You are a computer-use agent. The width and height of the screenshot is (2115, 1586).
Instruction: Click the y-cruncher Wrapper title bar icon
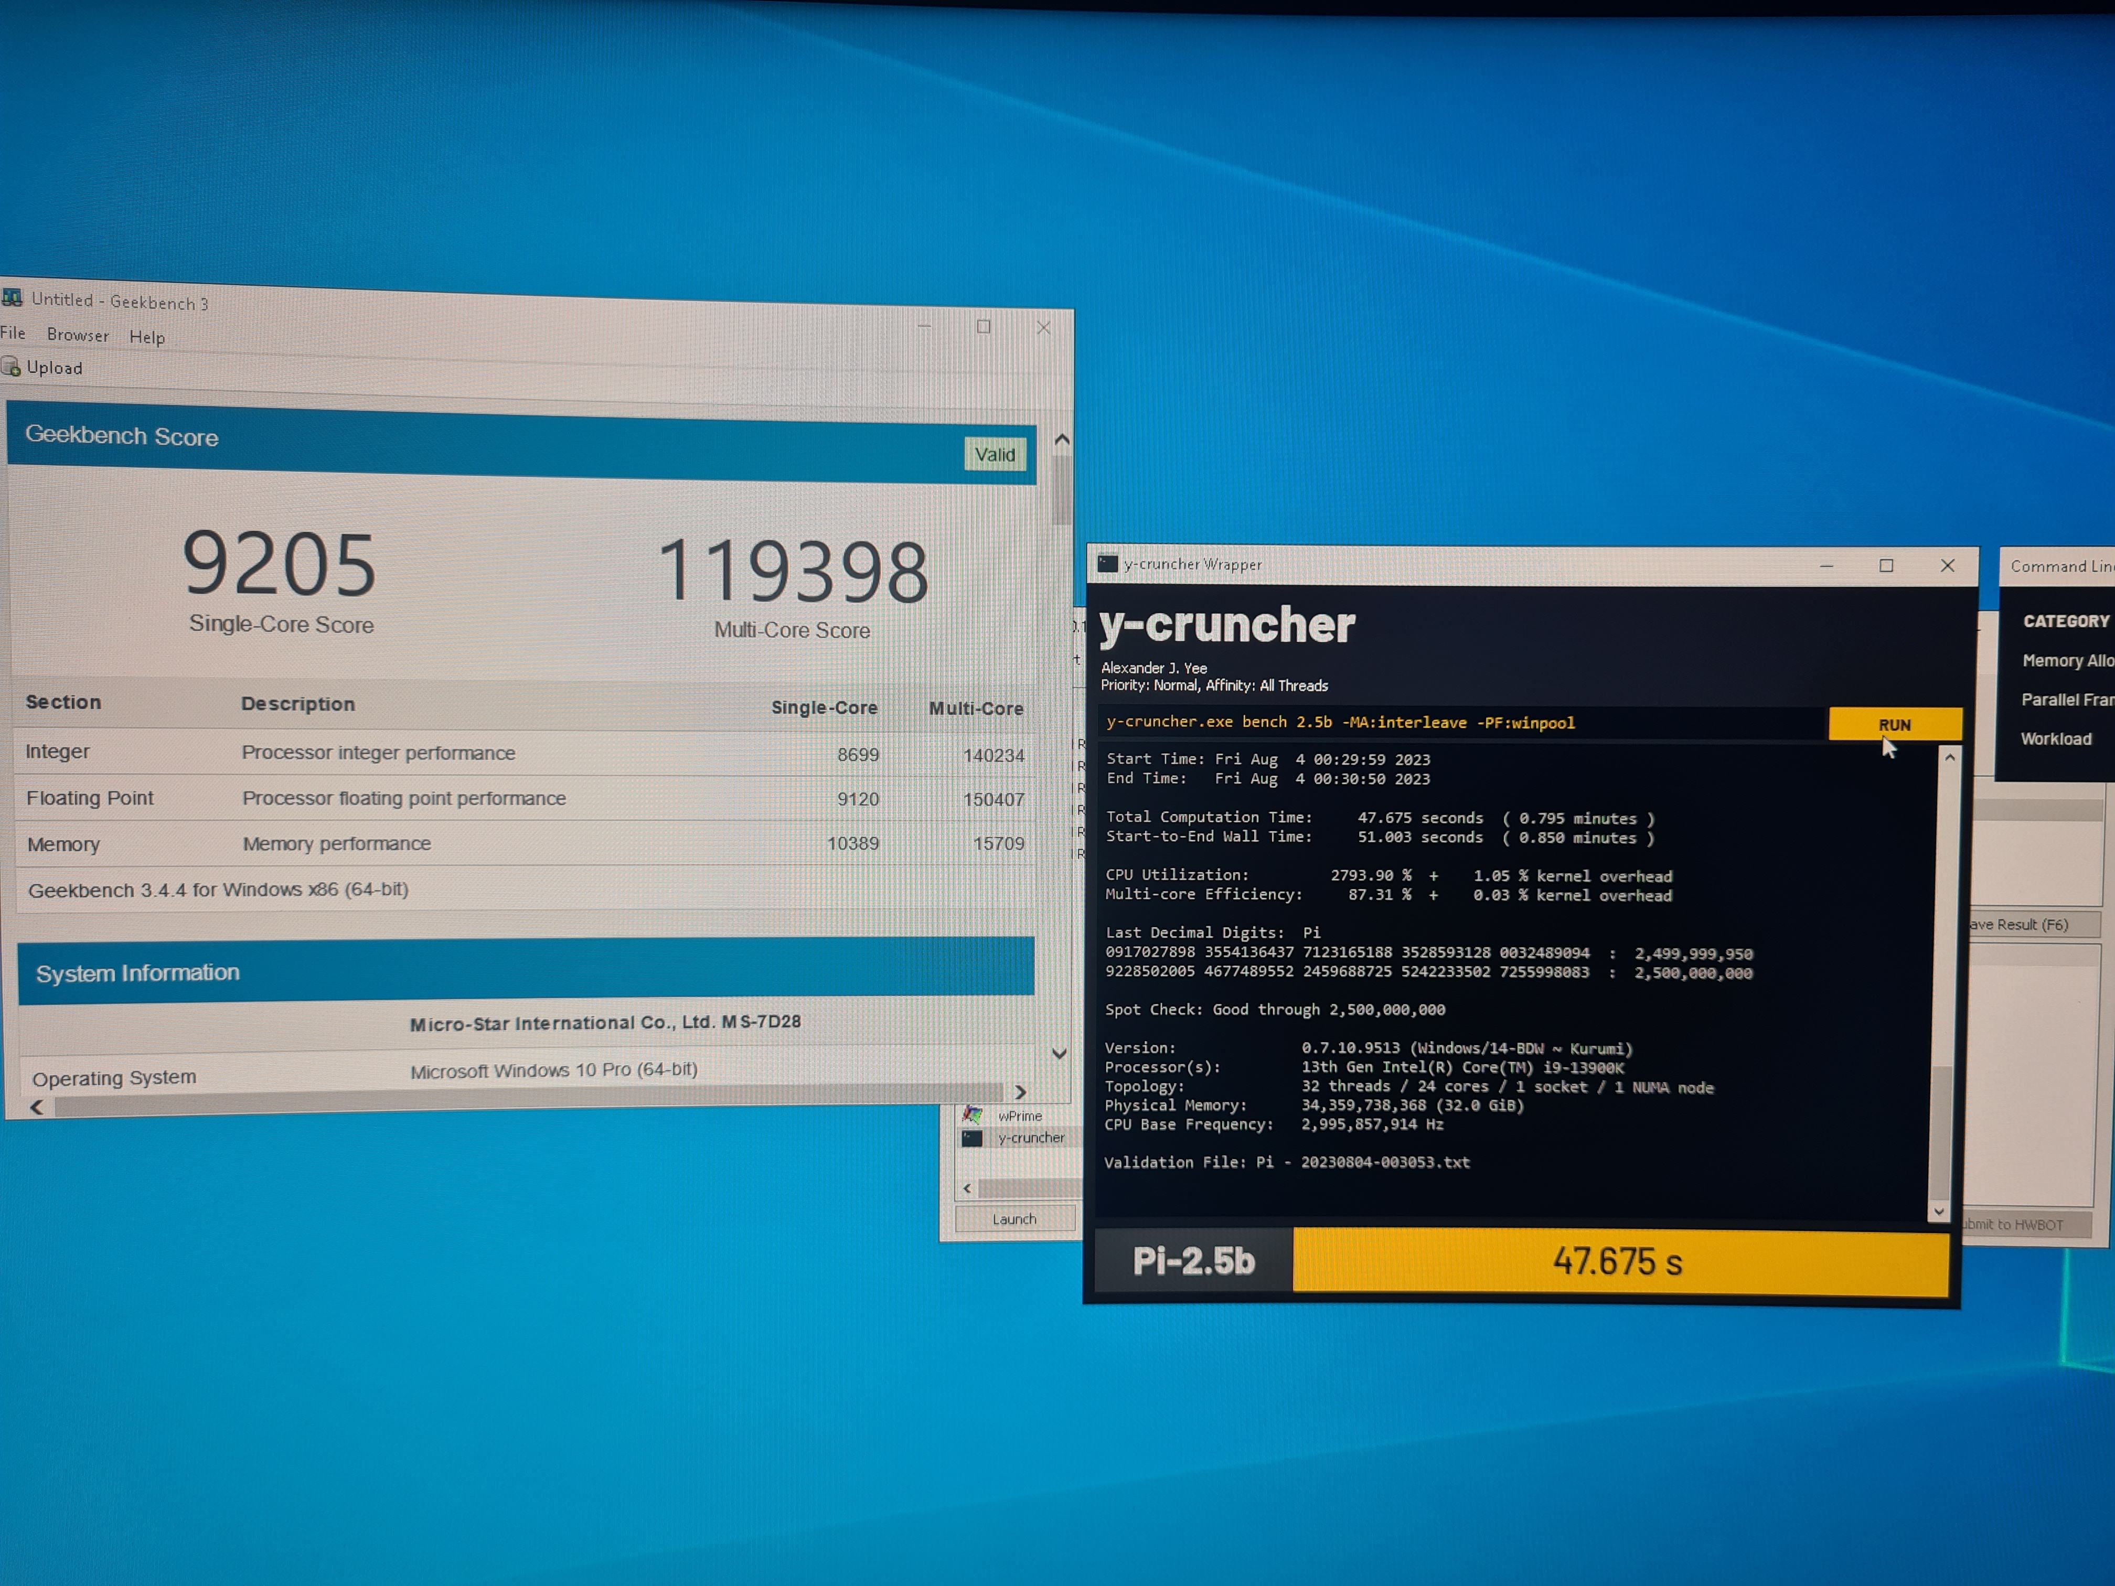1107,563
